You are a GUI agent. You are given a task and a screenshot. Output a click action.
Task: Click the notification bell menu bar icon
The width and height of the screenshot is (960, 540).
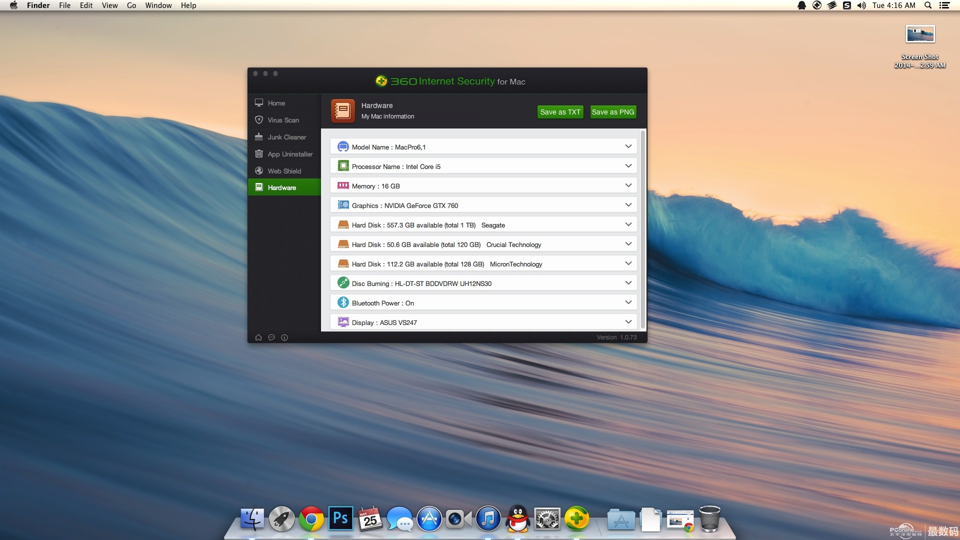pyautogui.click(x=801, y=5)
